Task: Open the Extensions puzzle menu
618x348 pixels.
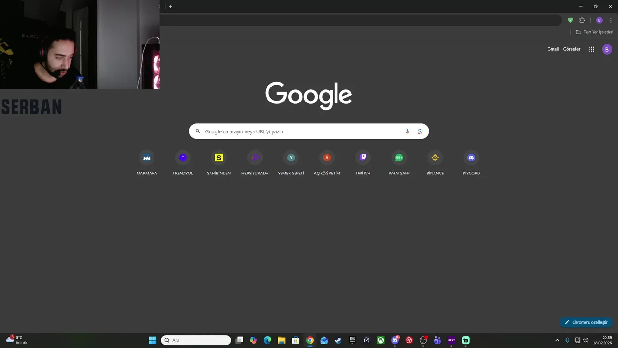Action: point(582,20)
